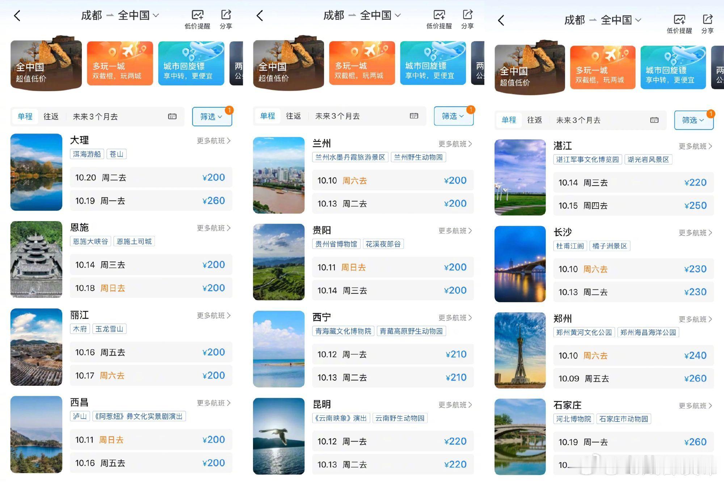Open 更多航班 link for 恩施
724x482 pixels.
click(214, 228)
